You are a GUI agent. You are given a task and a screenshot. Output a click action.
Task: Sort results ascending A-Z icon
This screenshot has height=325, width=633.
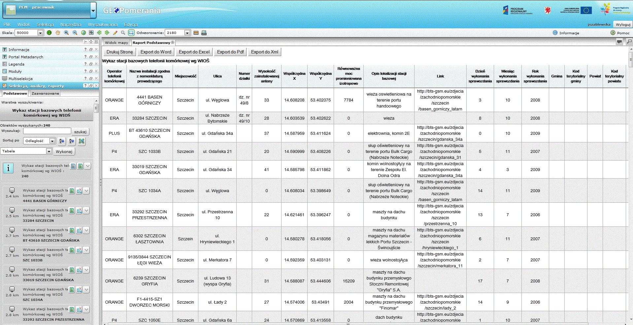(x=62, y=141)
